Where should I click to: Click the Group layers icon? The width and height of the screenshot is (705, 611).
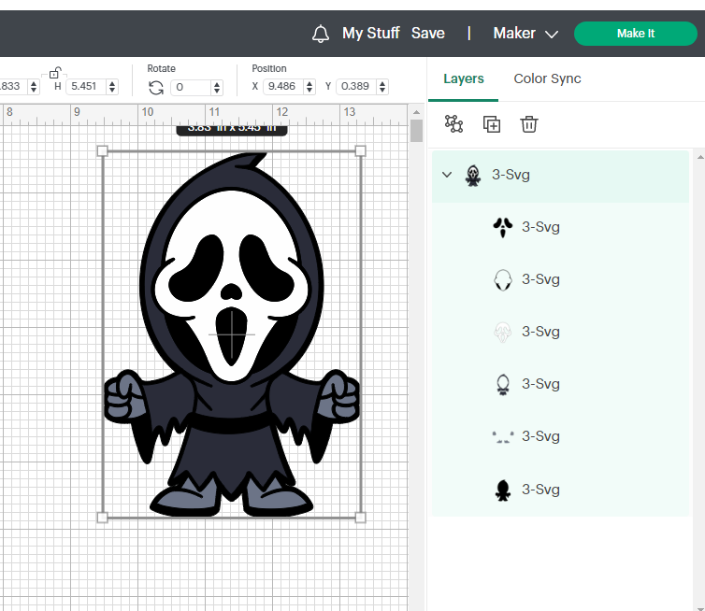453,124
